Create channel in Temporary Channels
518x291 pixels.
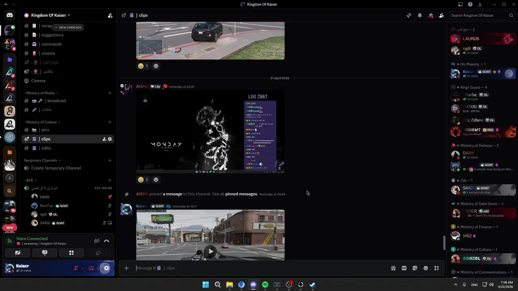[x=110, y=160]
